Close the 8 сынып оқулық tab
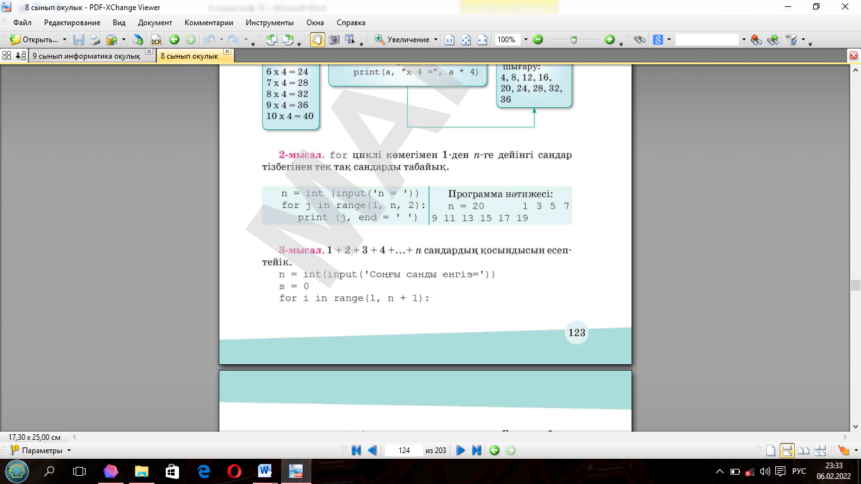The width and height of the screenshot is (861, 484). point(227,52)
